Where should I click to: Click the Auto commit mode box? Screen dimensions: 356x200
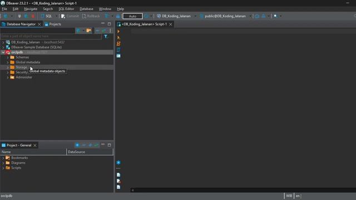[x=132, y=16]
